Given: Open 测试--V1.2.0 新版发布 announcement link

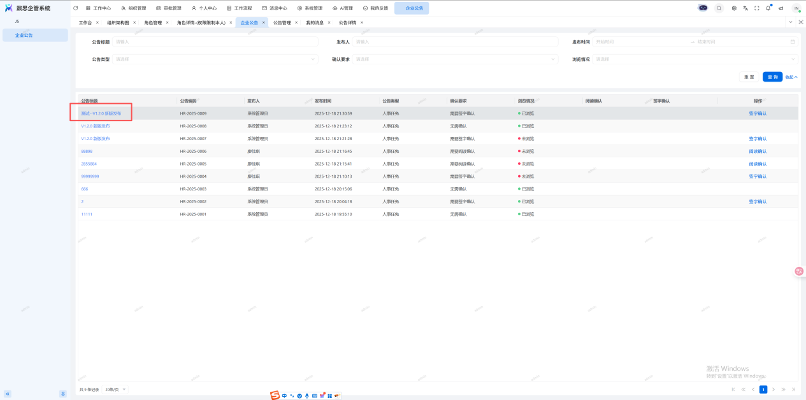Looking at the screenshot, I should [101, 113].
